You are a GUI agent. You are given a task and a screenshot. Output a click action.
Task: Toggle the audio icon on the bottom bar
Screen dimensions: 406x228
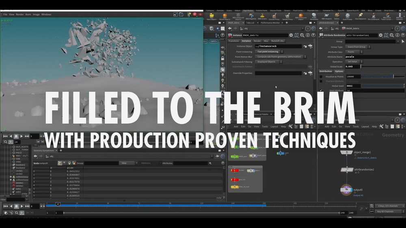[11, 213]
